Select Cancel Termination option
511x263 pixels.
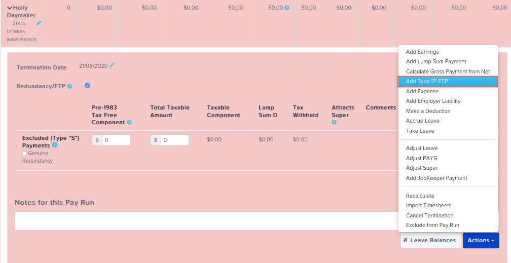coord(429,215)
